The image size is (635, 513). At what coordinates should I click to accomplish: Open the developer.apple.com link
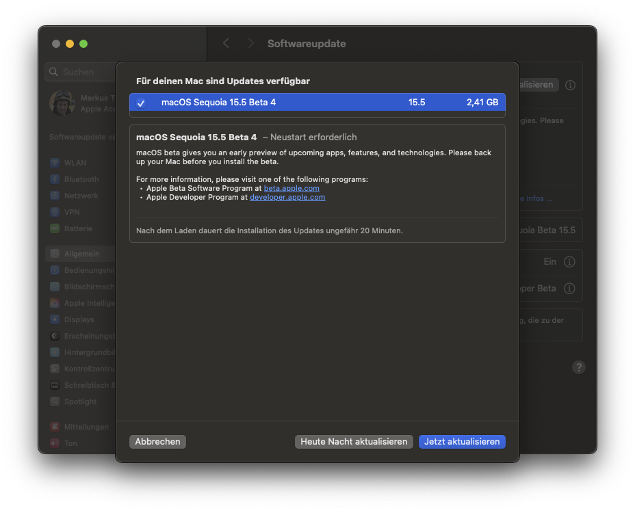[287, 197]
